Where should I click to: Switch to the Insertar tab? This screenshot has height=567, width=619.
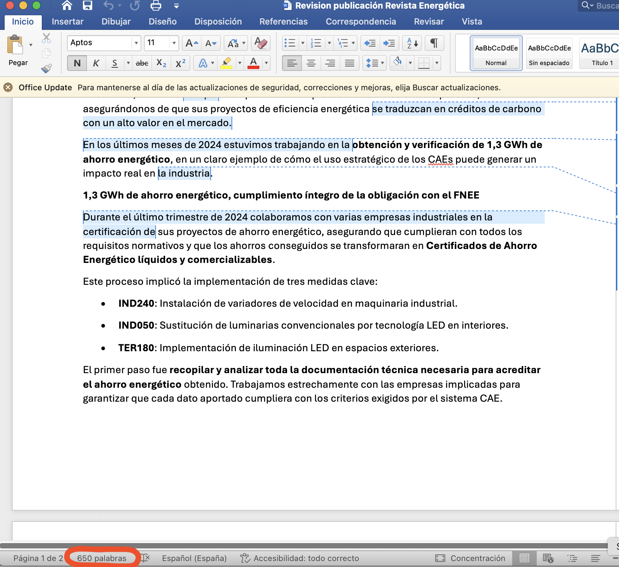(x=68, y=22)
